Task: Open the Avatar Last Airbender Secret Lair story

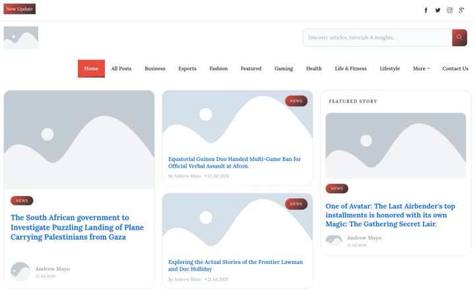Action: tap(390, 215)
